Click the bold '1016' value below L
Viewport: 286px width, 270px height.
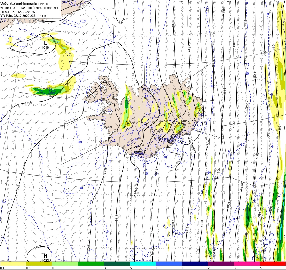(x=45, y=47)
